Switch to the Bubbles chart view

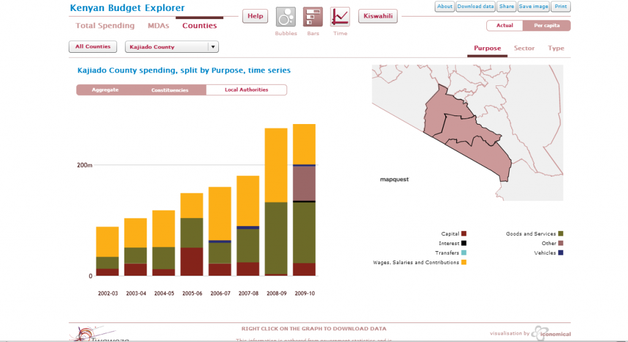[286, 17]
